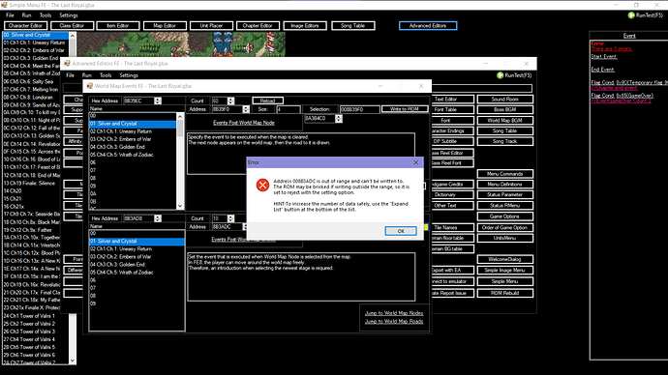668x375 pixels.
Task: Open the Song Track editor
Action: (x=504, y=141)
